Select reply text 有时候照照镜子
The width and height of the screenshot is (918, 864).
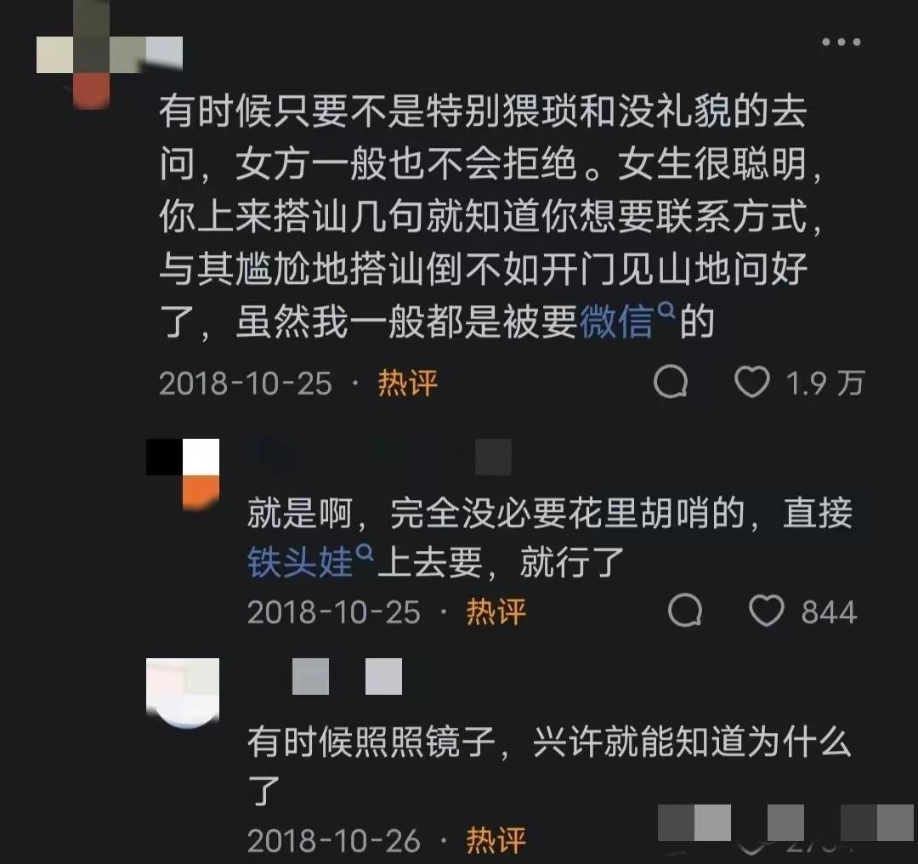pyautogui.click(x=548, y=766)
